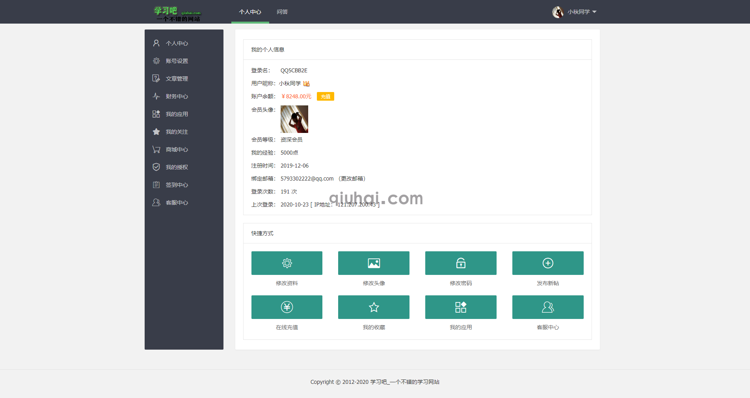
Task: Click the 充值 button next to account balance
Action: [x=325, y=96]
